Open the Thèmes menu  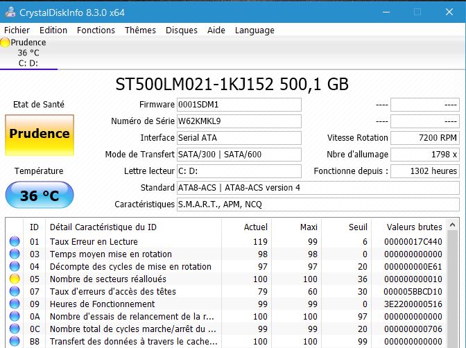click(x=140, y=31)
